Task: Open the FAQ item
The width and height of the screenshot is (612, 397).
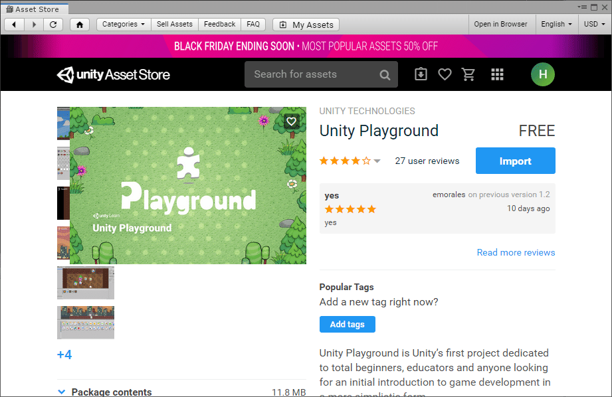Action: tap(253, 24)
